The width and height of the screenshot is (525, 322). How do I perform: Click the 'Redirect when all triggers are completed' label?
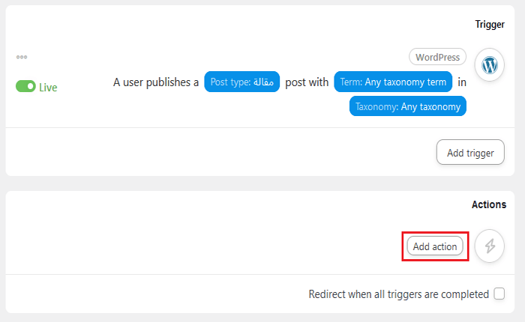pyautogui.click(x=398, y=294)
